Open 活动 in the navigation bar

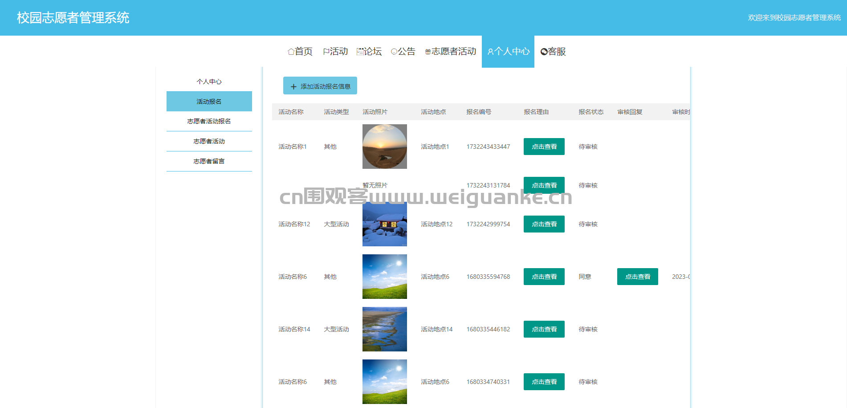[335, 52]
